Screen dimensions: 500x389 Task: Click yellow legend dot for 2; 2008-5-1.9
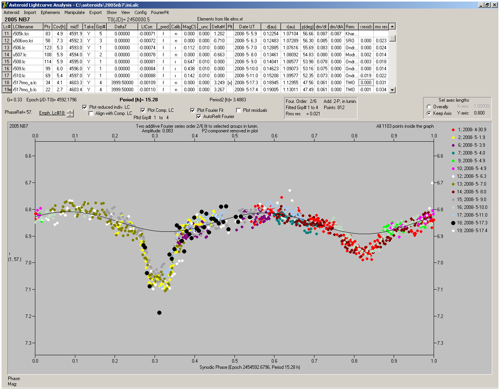(453, 137)
